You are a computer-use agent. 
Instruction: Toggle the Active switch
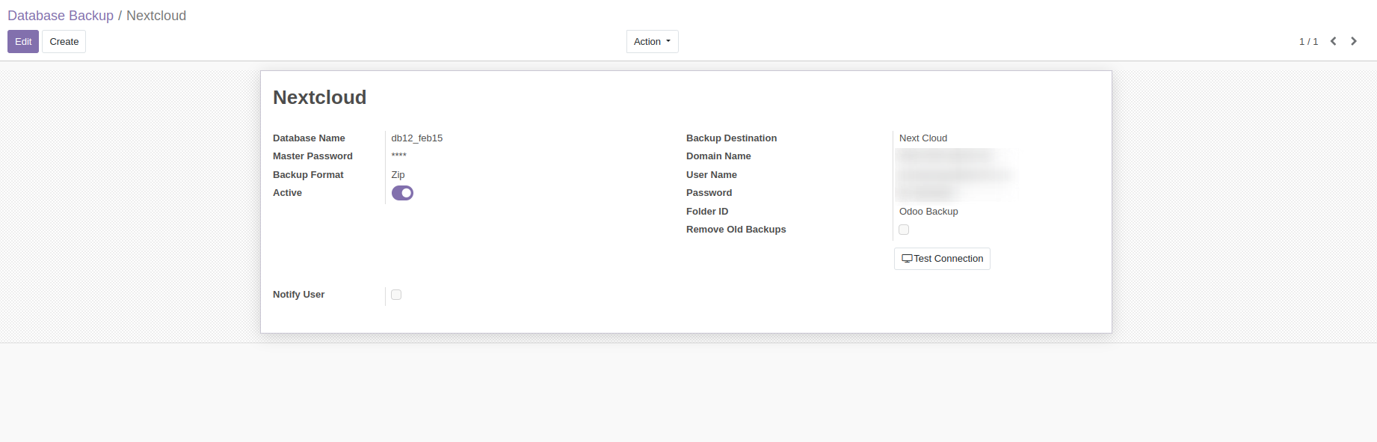402,193
